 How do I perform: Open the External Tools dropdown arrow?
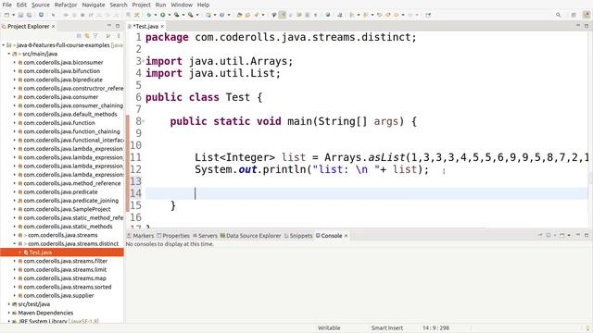[197, 15]
